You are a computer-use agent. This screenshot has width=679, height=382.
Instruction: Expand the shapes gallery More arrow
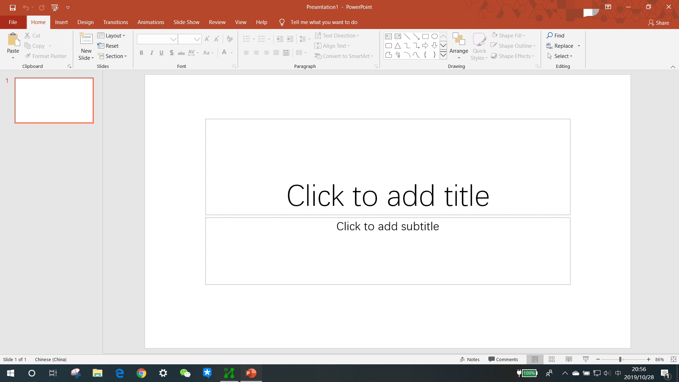click(443, 55)
